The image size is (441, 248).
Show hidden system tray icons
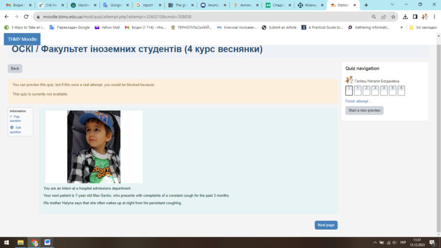pyautogui.click(x=375, y=243)
